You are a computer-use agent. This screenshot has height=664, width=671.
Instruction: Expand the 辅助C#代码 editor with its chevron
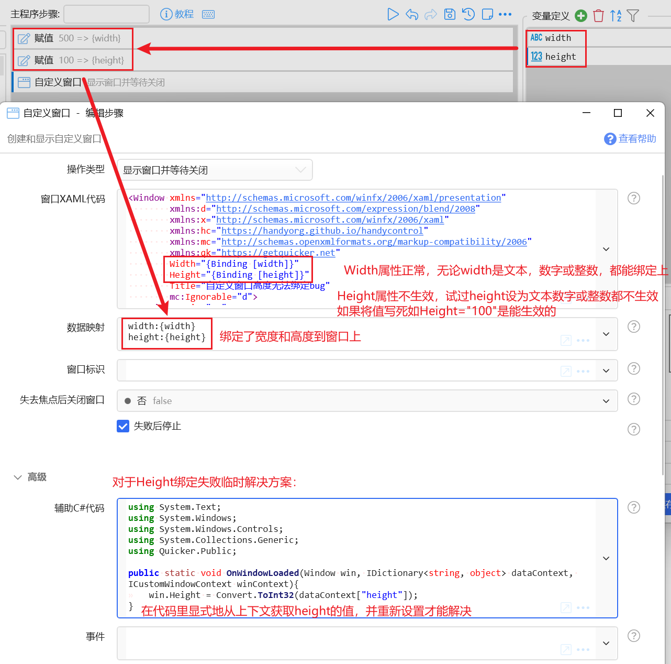pos(606,558)
